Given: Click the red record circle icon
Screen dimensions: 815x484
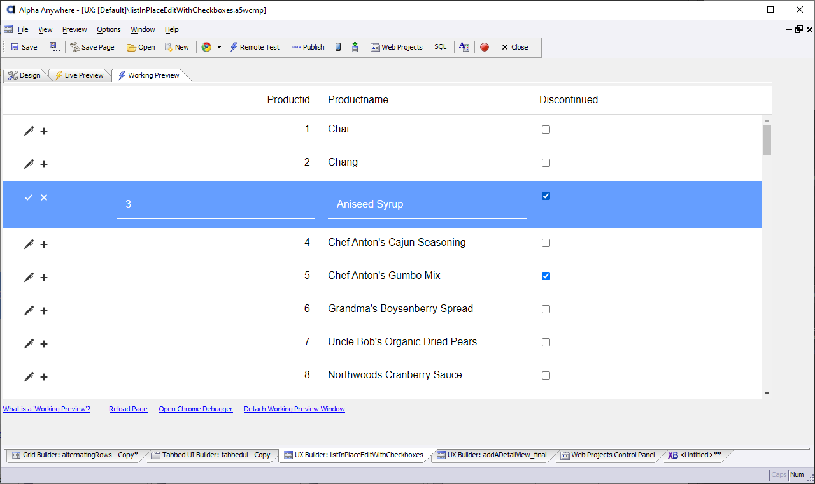Looking at the screenshot, I should [x=485, y=47].
